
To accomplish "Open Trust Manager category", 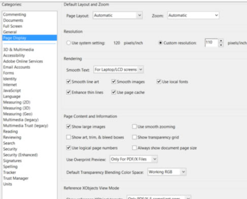I will (16, 178).
